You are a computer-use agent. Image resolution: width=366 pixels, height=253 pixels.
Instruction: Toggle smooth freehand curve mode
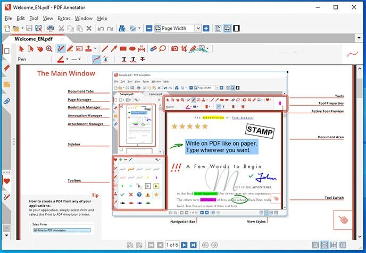coord(96,59)
